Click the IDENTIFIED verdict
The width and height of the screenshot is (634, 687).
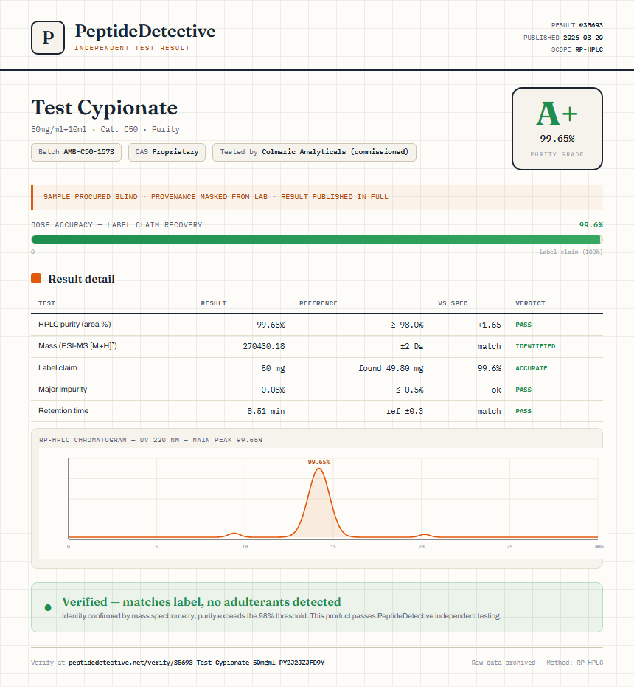point(535,346)
